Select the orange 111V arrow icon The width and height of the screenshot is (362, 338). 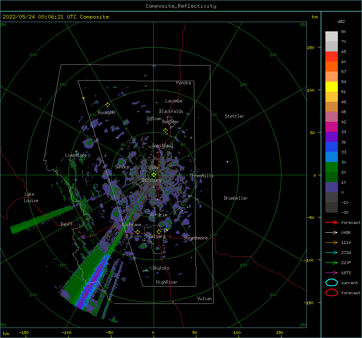point(331,242)
